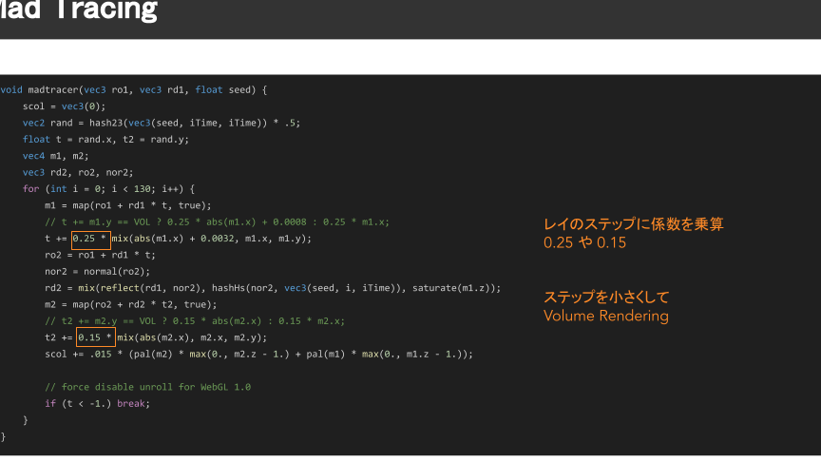The height and width of the screenshot is (462, 821).
Task: Click the "for" loop keyword
Action: click(31, 188)
